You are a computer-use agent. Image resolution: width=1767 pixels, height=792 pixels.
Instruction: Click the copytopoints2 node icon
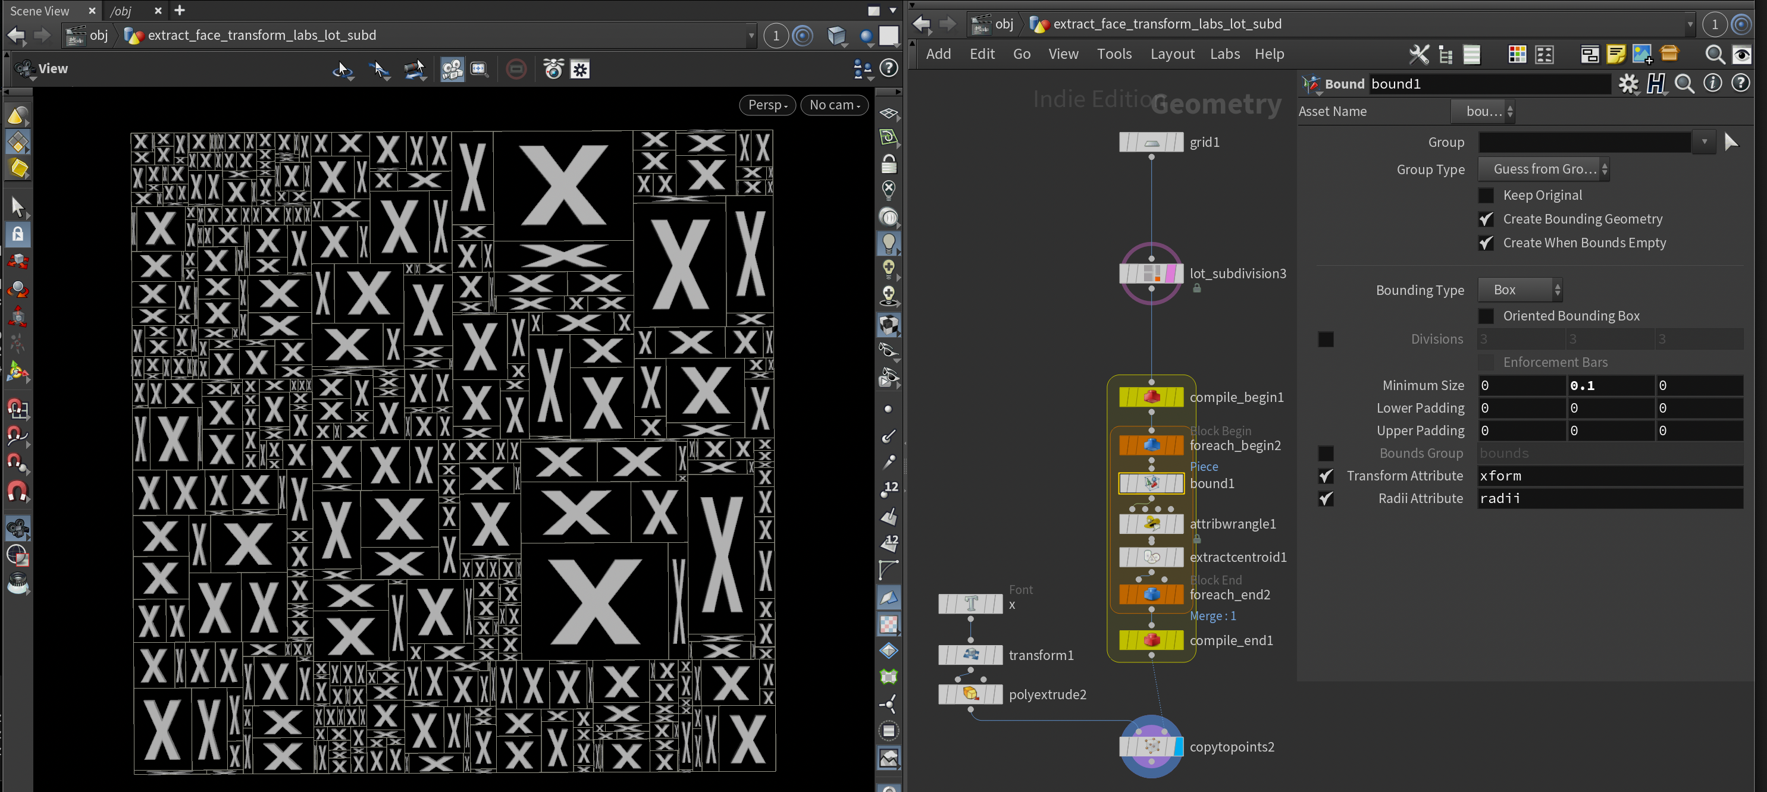coord(1151,746)
